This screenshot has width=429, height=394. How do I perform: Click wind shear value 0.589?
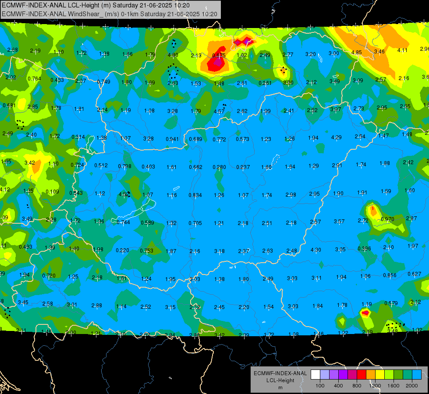148,222
